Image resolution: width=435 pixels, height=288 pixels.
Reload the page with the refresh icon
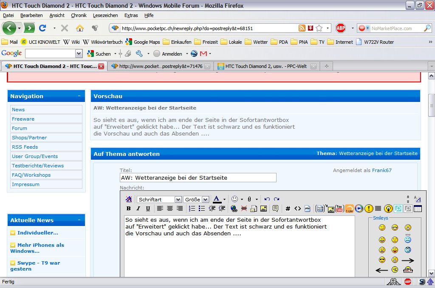(x=42, y=28)
